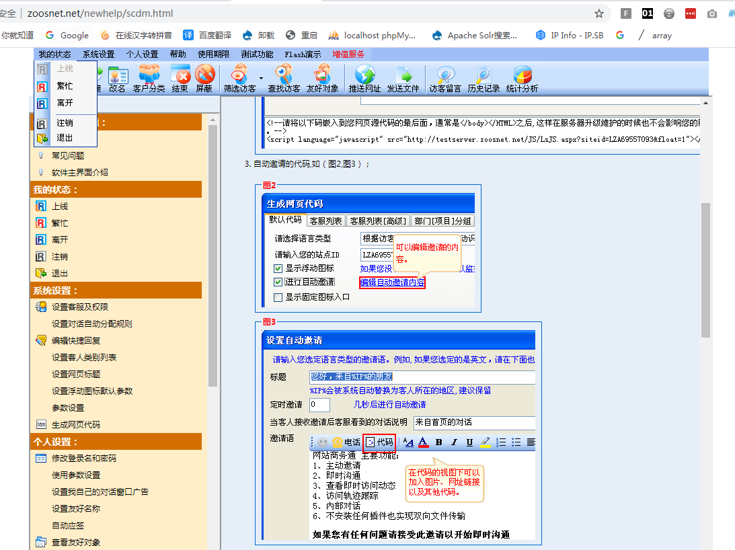Select 退出 in the status dropdown menu

[66, 138]
